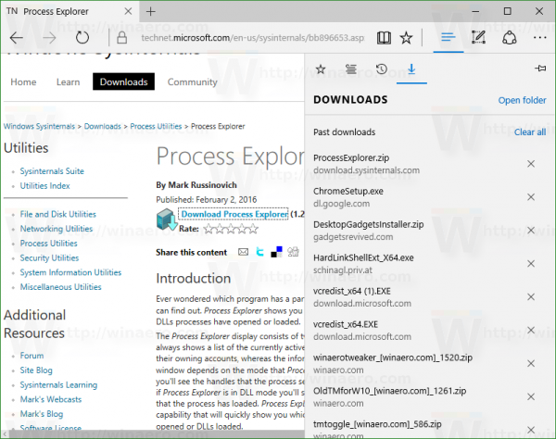
Task: Switch to Reading list tab in hub
Action: tap(351, 69)
